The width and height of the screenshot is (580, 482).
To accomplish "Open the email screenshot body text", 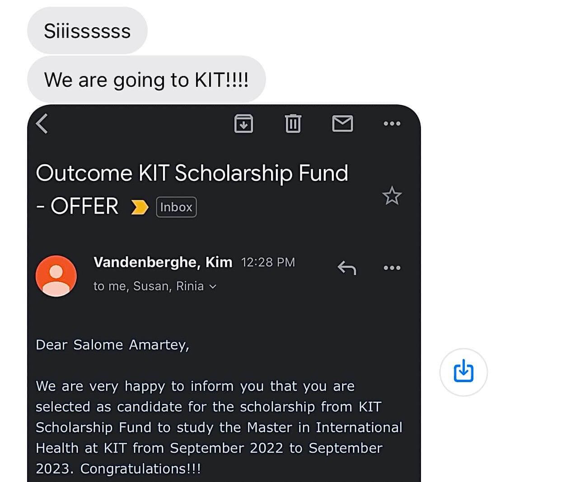I will [219, 427].
